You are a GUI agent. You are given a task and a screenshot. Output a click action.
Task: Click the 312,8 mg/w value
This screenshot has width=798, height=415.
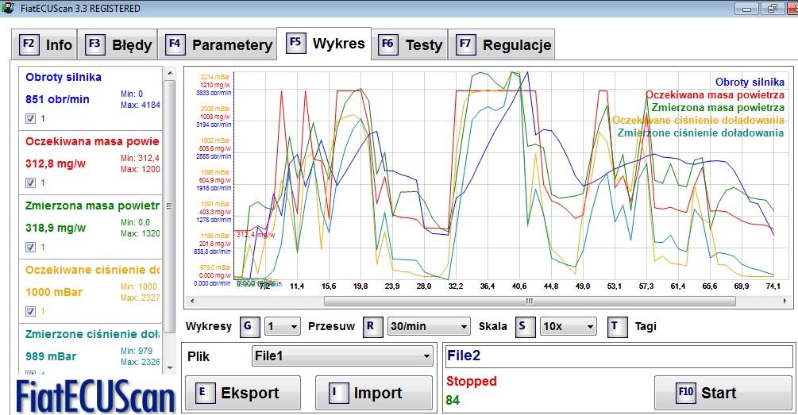pyautogui.click(x=56, y=163)
